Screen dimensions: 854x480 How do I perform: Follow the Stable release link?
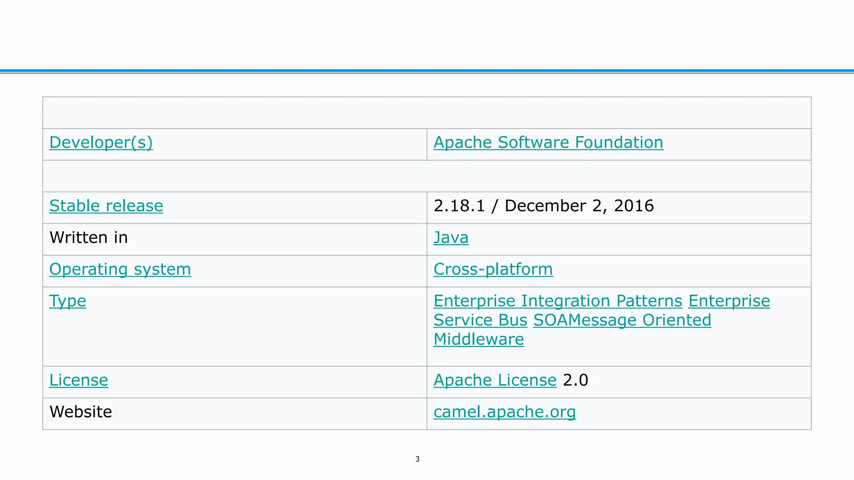pos(106,206)
